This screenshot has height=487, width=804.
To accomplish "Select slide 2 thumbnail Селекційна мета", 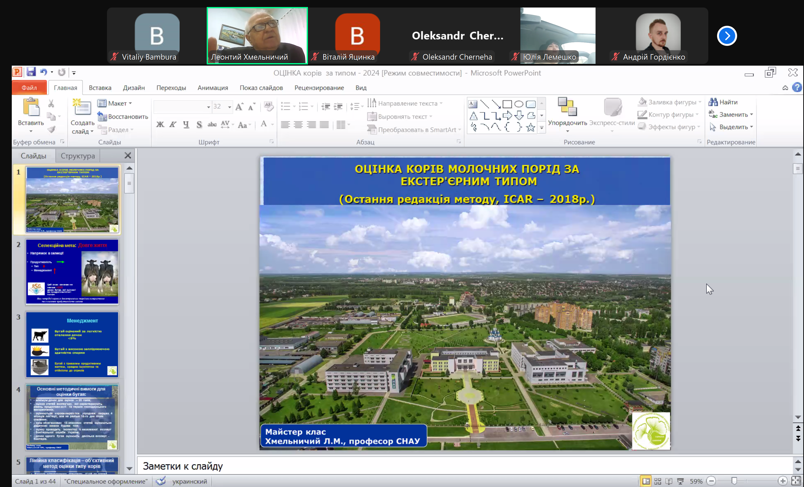I will pos(72,272).
